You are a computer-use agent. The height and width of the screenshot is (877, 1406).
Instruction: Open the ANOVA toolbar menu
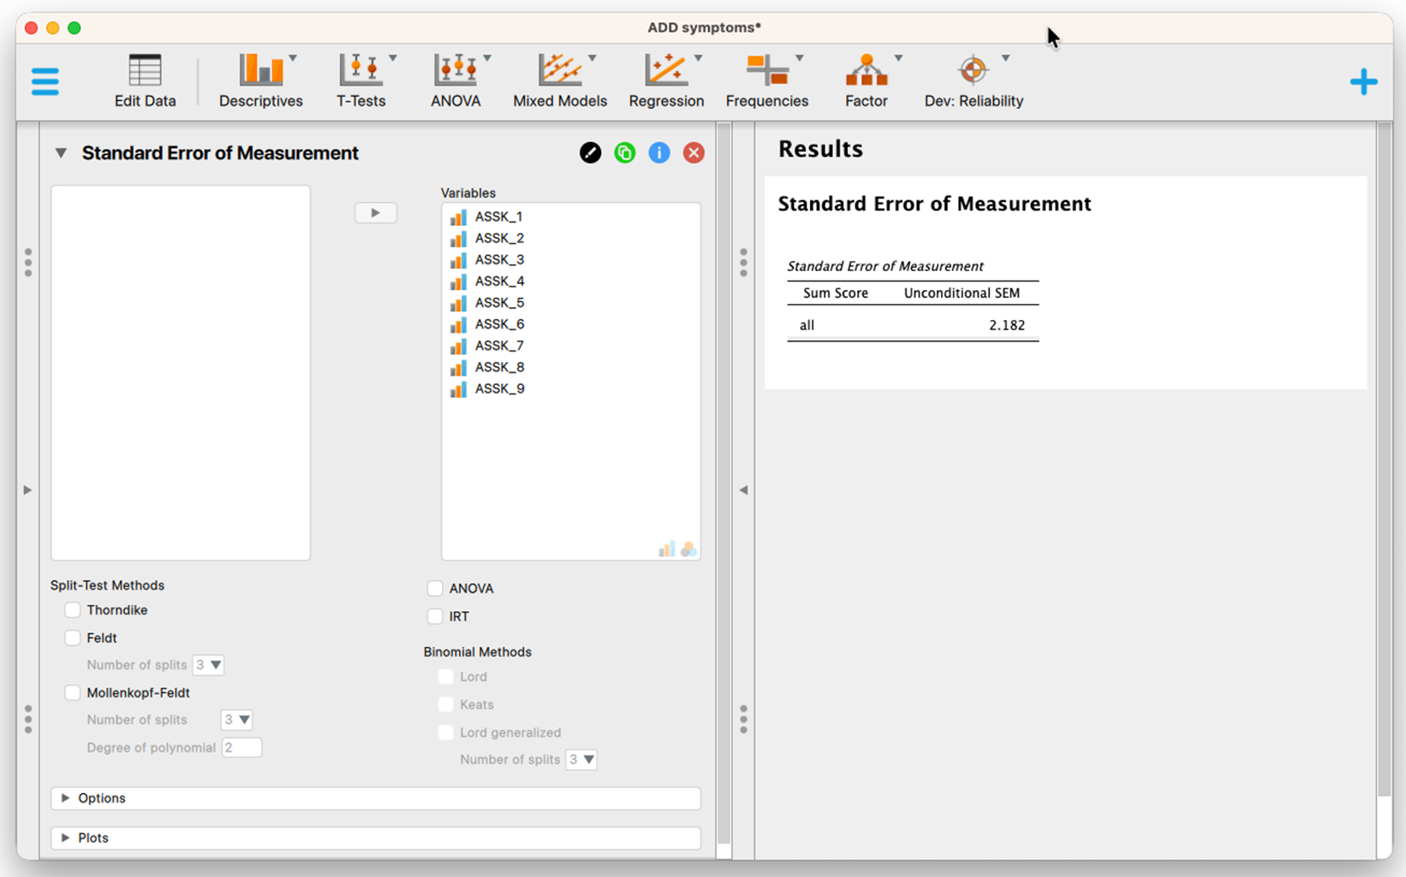pos(456,81)
